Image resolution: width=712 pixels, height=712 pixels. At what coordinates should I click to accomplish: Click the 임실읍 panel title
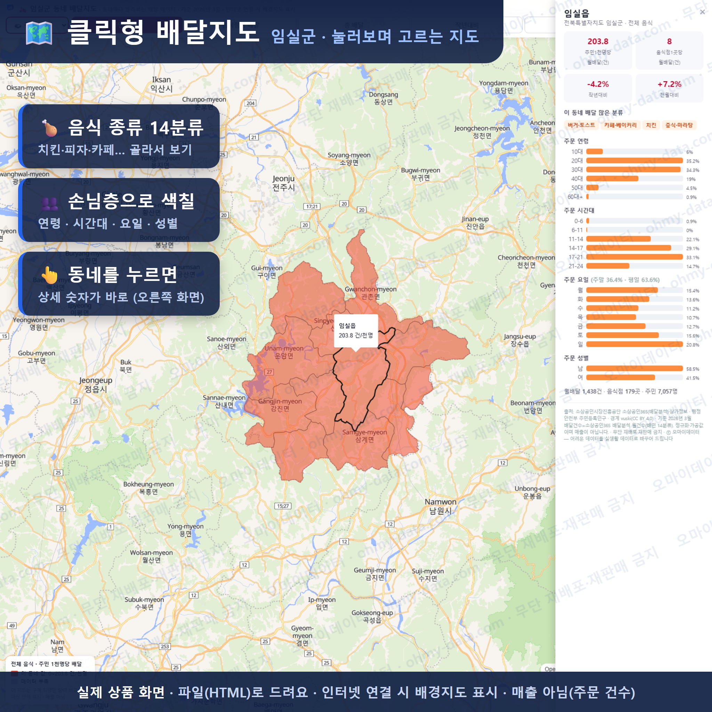coord(577,13)
